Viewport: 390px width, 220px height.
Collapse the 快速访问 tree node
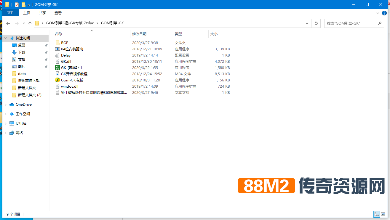6,38
